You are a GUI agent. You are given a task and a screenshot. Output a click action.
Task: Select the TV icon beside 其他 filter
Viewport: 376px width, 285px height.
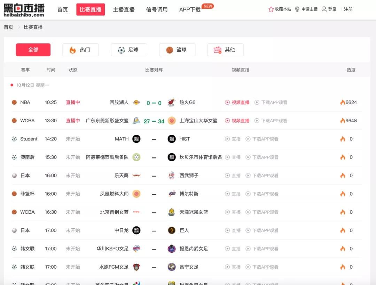pyautogui.click(x=217, y=50)
